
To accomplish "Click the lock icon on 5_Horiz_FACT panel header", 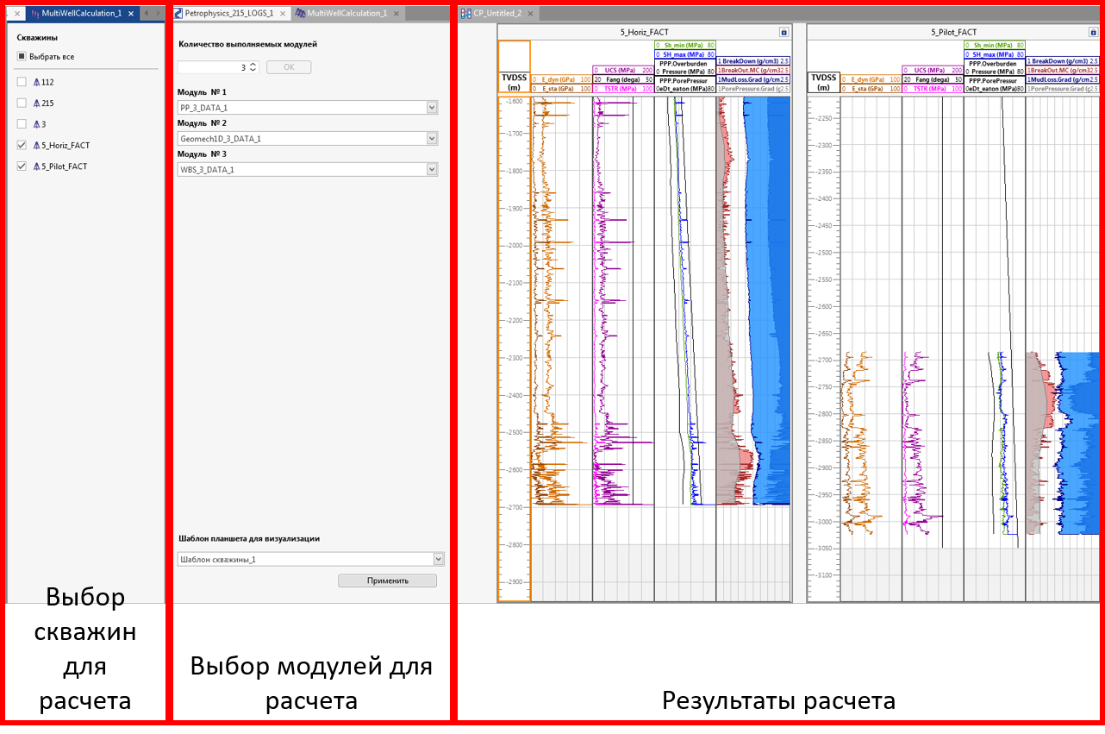I will coord(783,32).
